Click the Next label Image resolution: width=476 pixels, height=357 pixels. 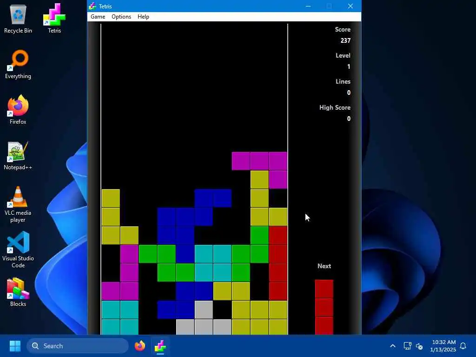click(x=324, y=266)
